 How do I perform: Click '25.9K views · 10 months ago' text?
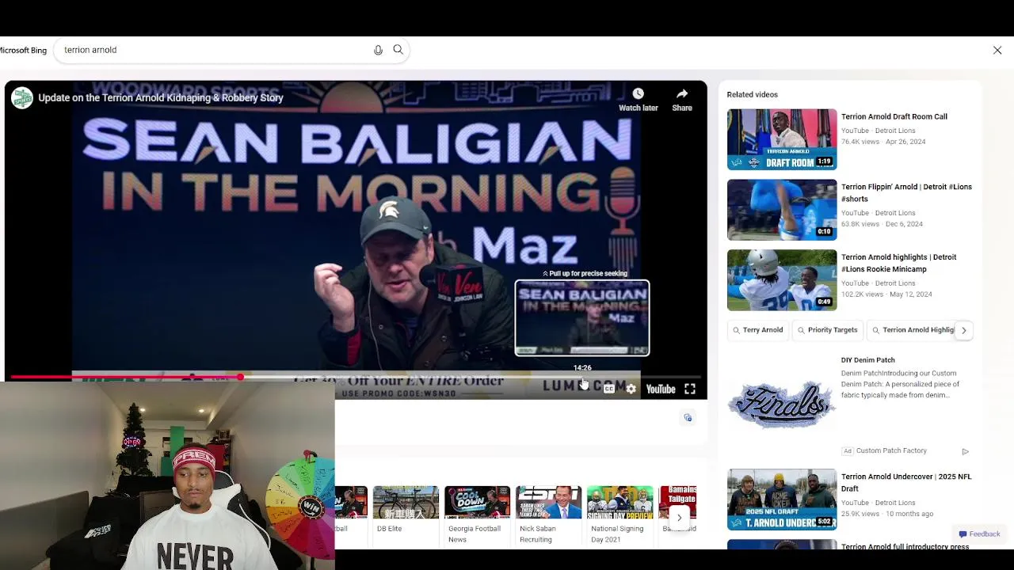887,514
